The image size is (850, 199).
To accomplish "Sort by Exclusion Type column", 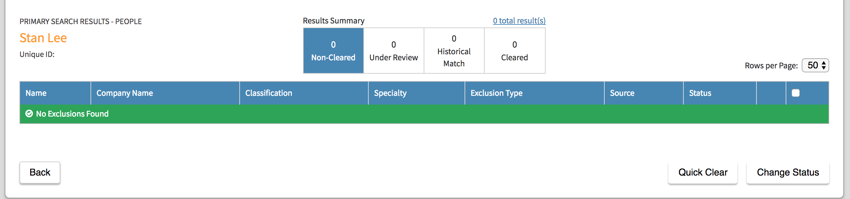I will click(496, 93).
